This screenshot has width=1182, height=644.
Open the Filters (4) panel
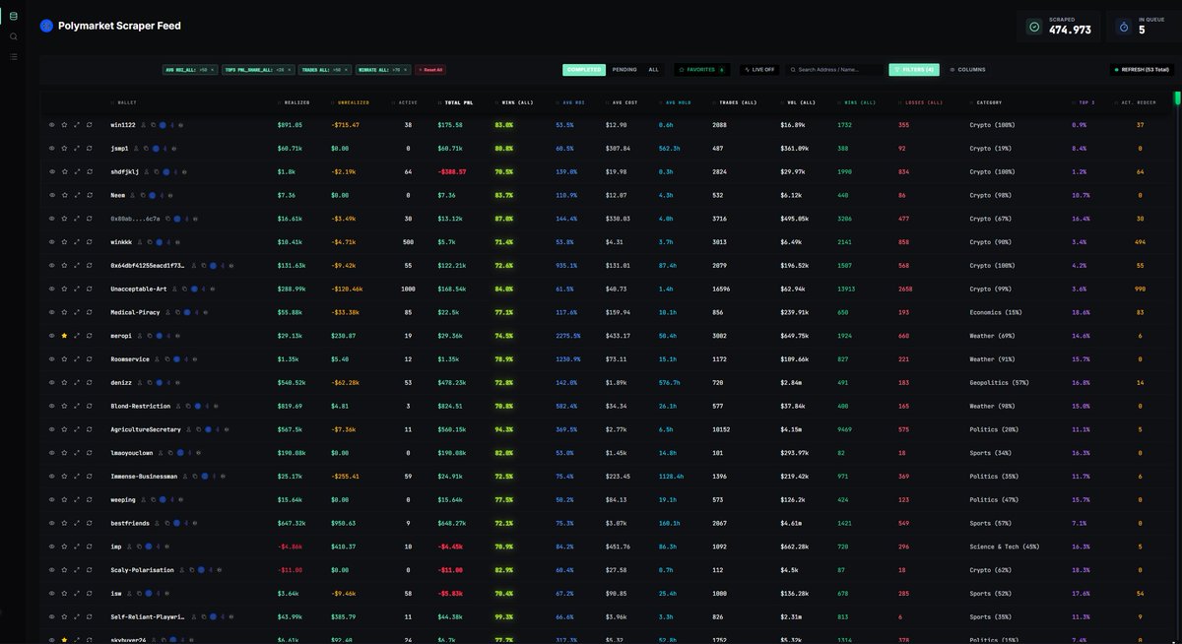[914, 70]
